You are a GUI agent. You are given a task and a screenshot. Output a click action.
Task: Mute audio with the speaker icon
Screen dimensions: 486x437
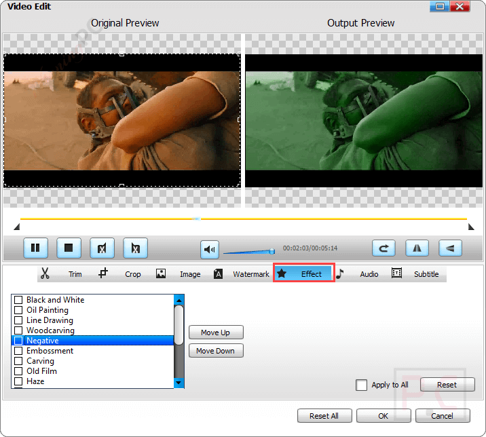tap(210, 249)
